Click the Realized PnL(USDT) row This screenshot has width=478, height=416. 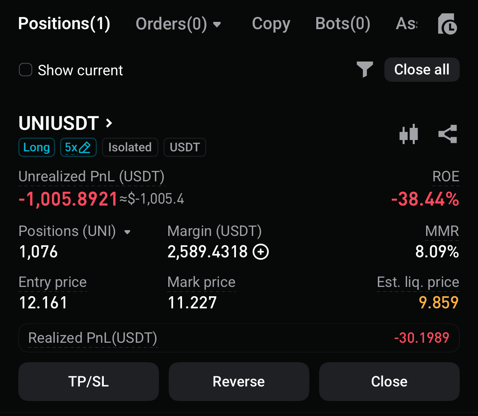(239, 337)
